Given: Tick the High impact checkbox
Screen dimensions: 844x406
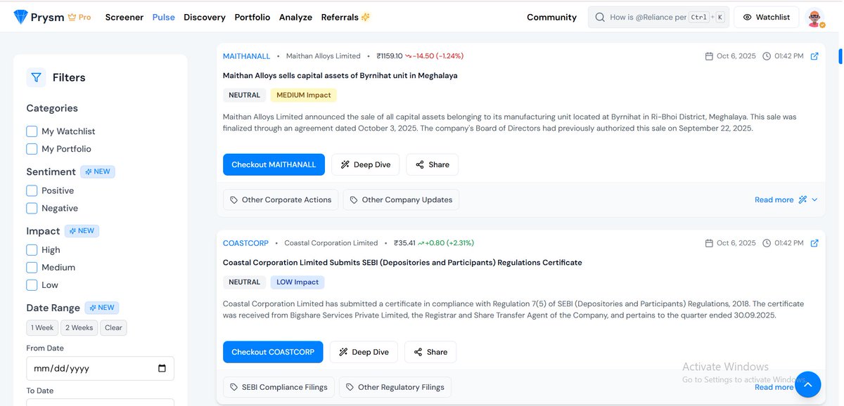Looking at the screenshot, I should pyautogui.click(x=32, y=249).
